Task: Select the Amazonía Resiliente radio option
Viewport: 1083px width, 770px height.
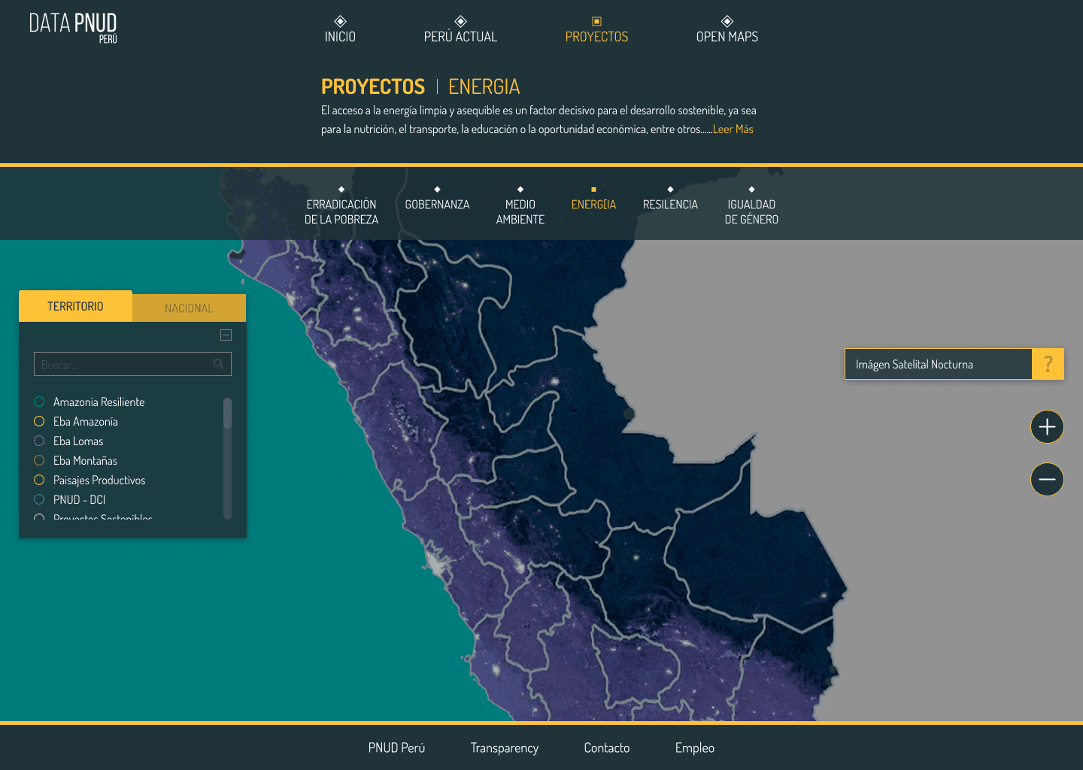Action: pos(39,402)
